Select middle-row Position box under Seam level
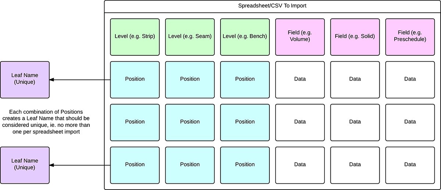This screenshot has width=441, height=190. [x=190, y=122]
